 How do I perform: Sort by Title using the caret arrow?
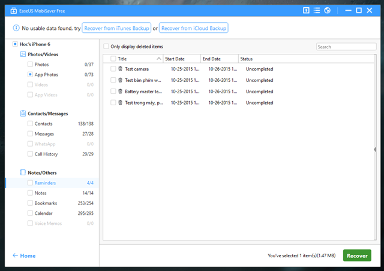click(158, 59)
